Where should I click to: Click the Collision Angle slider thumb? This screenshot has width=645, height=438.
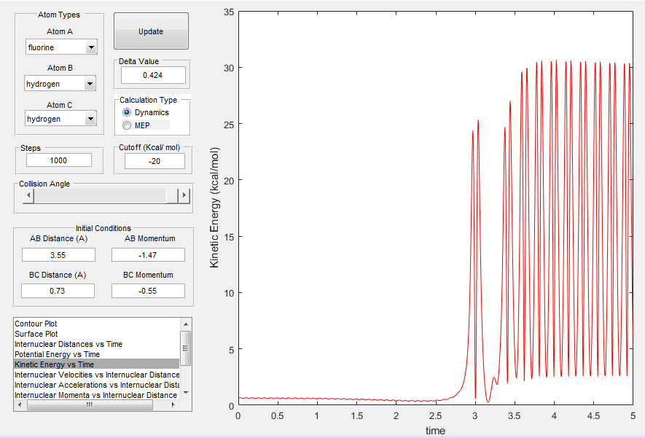coord(172,195)
